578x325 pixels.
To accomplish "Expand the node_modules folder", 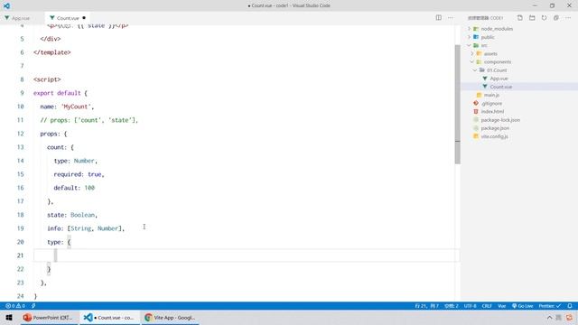I will click(470, 29).
